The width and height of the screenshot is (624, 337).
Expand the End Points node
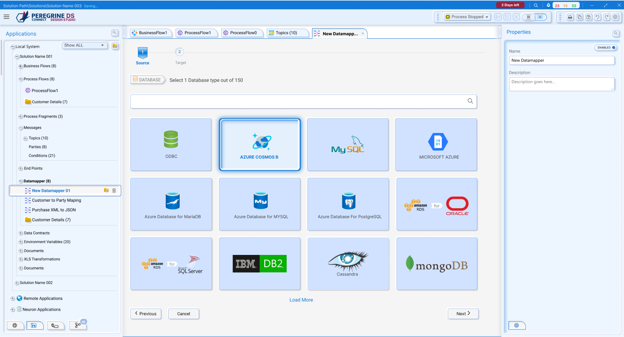21,168
